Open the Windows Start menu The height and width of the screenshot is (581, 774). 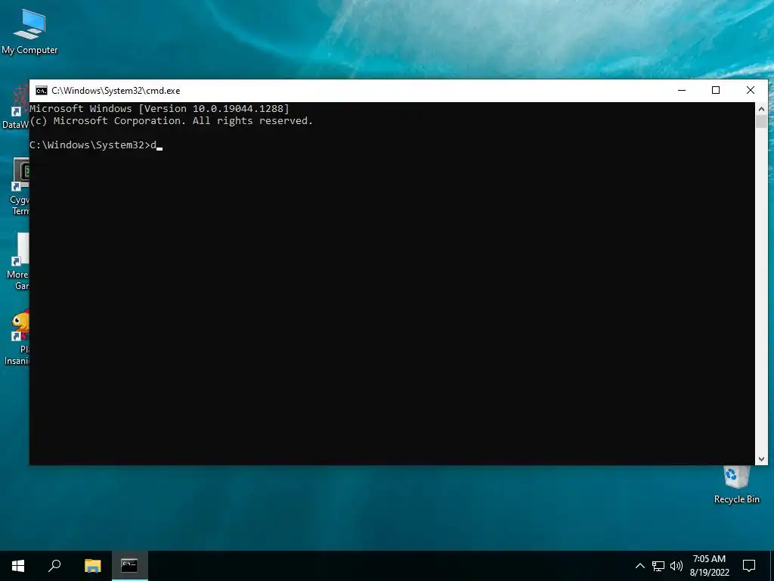18,566
